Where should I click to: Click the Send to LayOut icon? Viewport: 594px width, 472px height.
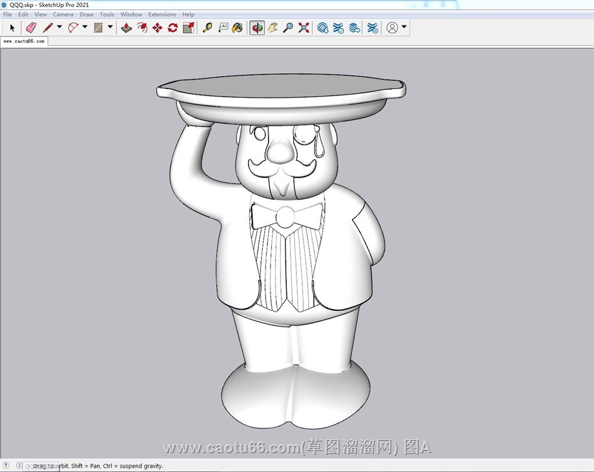[x=354, y=28]
